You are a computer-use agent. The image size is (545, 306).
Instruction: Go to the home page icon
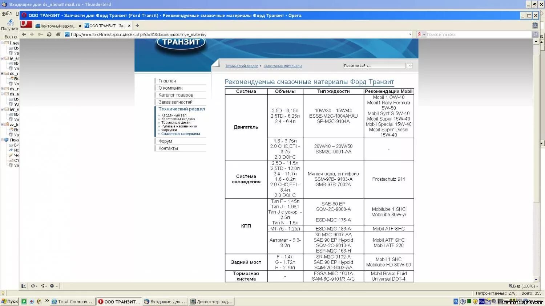coord(58,34)
